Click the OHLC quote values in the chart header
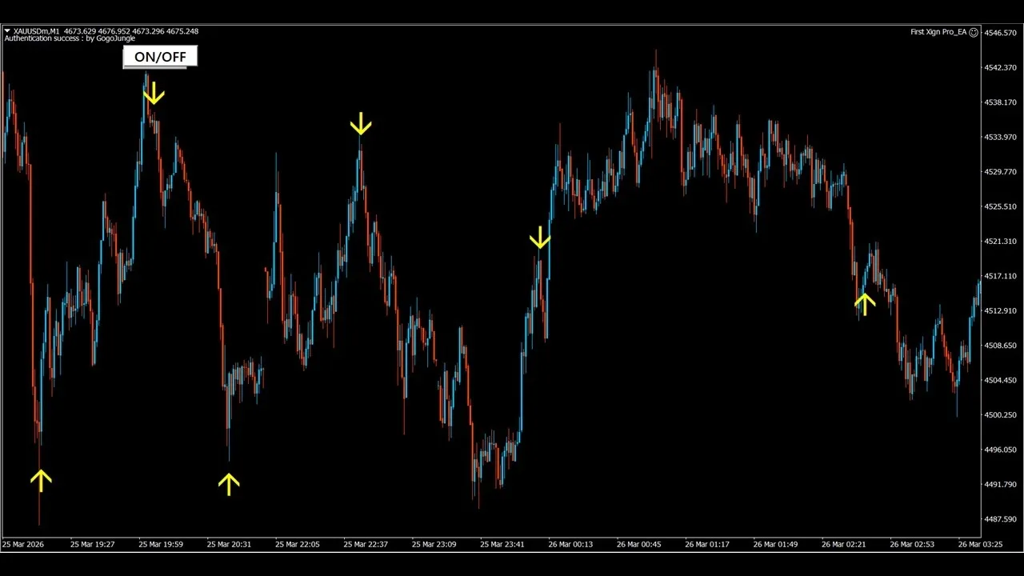Viewport: 1024px width, 576px height. point(133,31)
